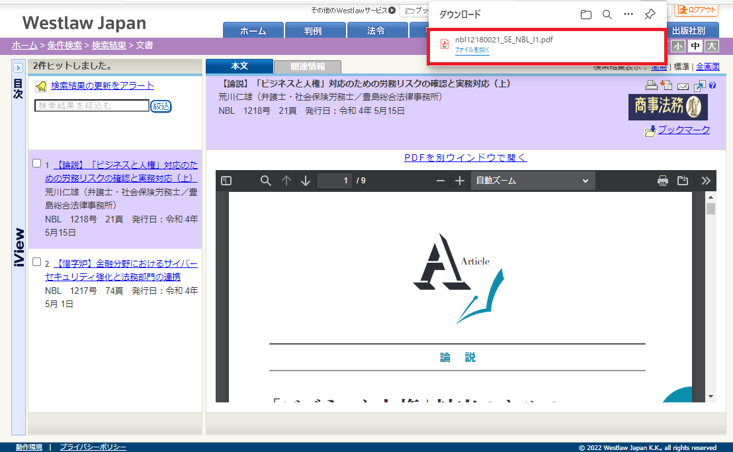733x452 pixels.
Task: Pin the downloads panel
Action: 650,15
